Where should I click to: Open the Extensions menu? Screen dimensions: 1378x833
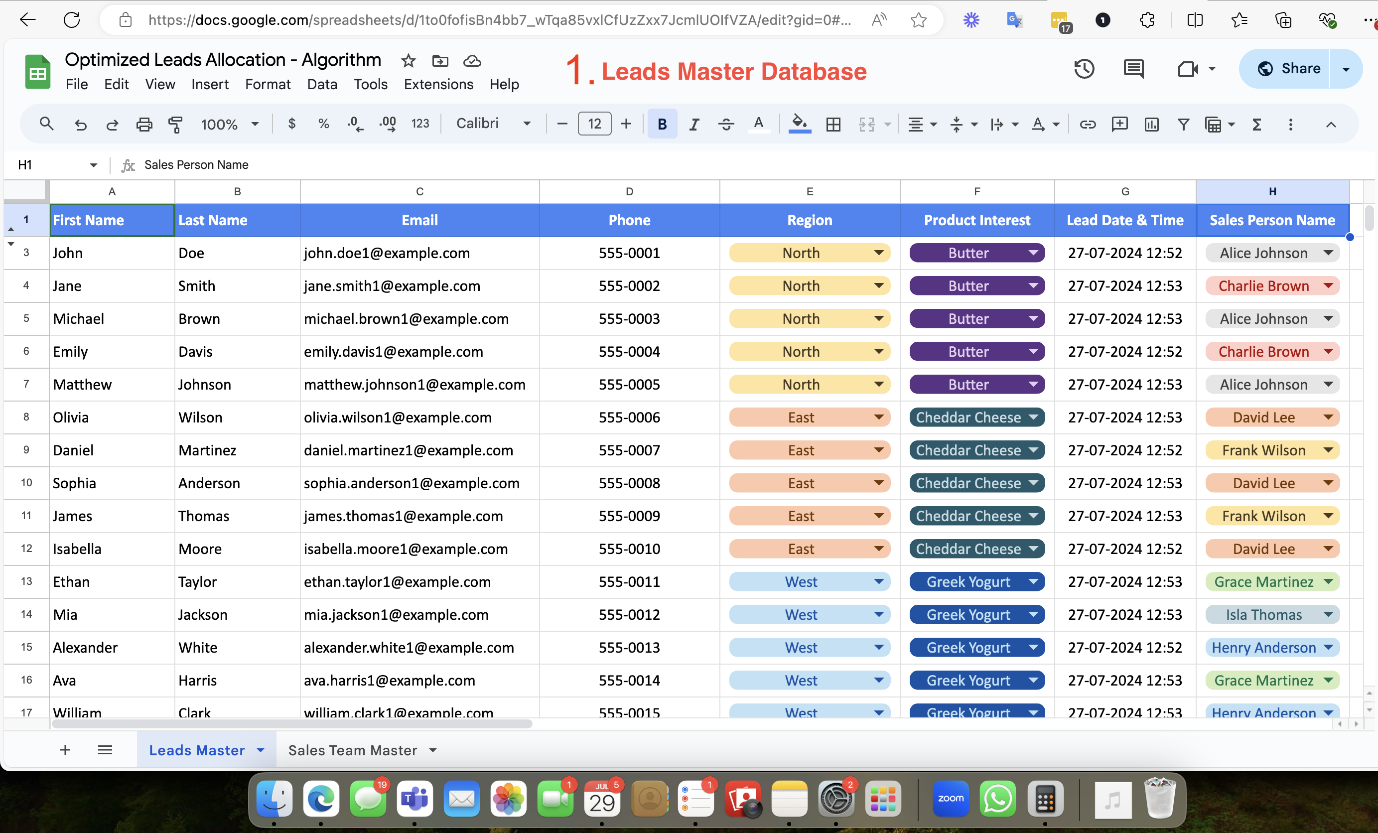(x=438, y=85)
